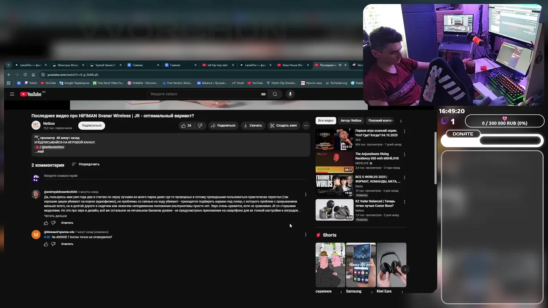
Task: Go to YouTube home via logo
Action: [x=31, y=94]
